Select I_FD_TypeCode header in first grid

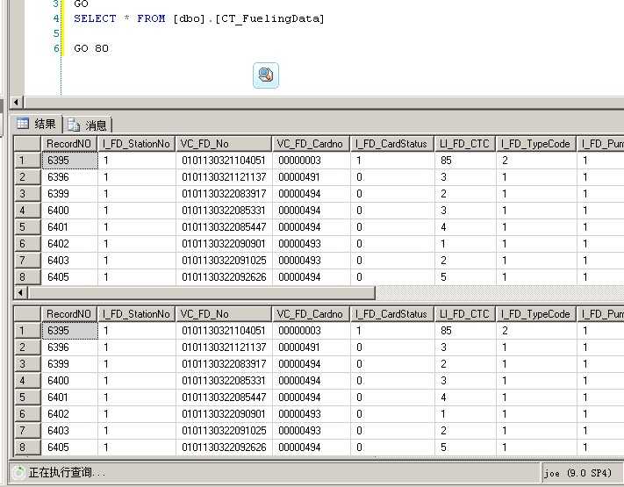click(x=536, y=144)
